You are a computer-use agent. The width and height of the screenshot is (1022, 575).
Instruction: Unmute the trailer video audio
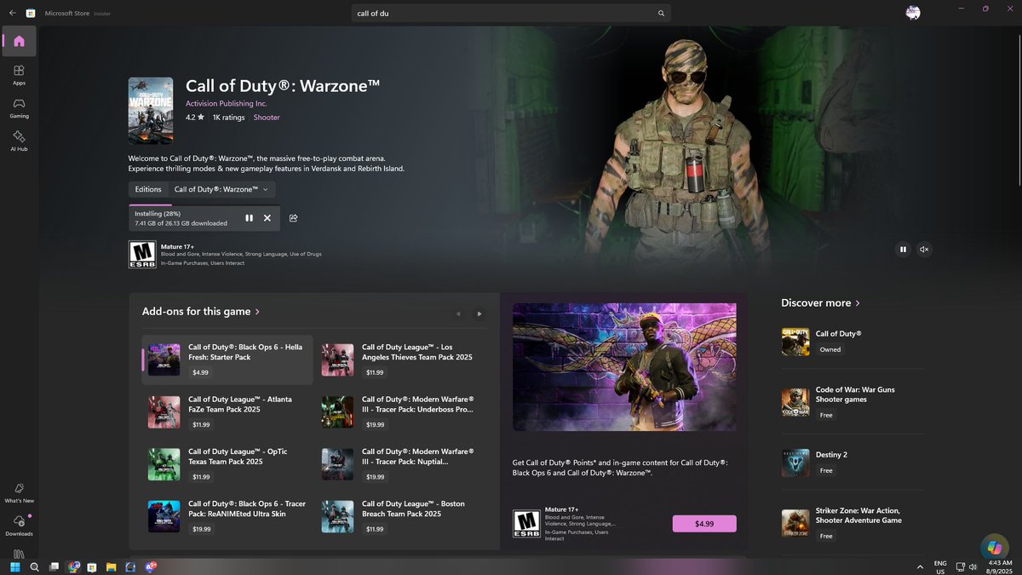click(x=924, y=250)
